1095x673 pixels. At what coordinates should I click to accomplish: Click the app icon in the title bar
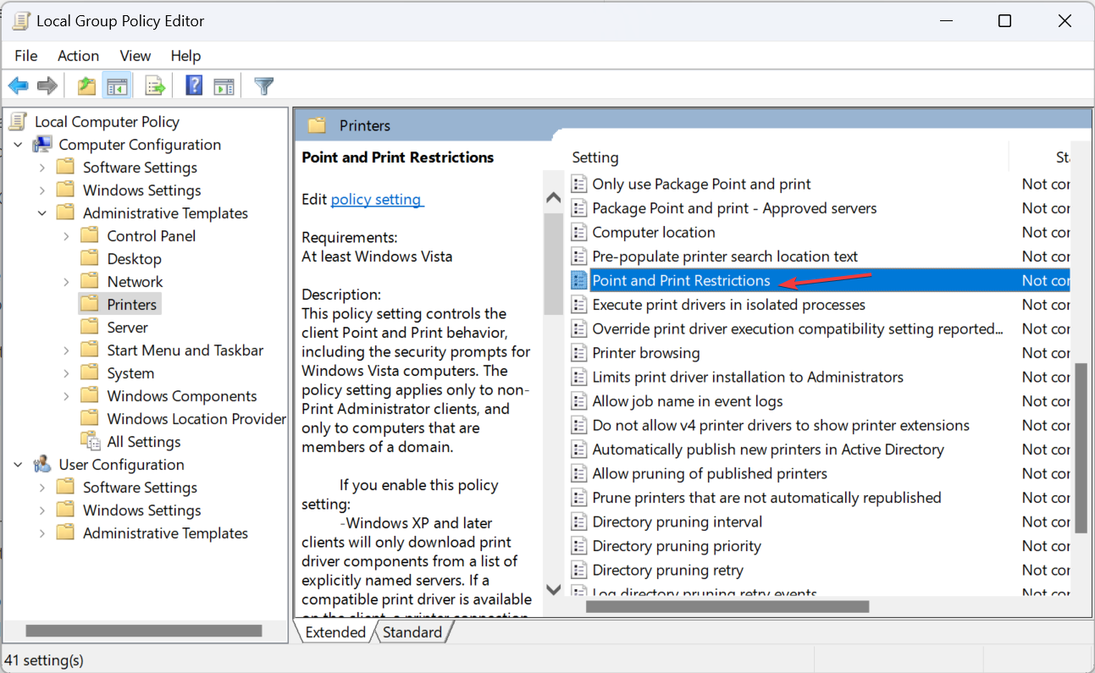coord(20,20)
